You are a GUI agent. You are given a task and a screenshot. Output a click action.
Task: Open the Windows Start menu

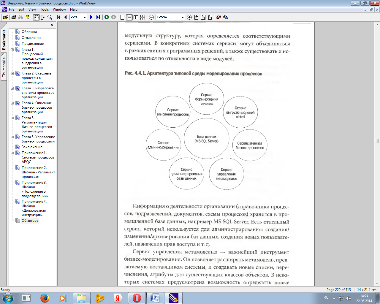[8, 298]
